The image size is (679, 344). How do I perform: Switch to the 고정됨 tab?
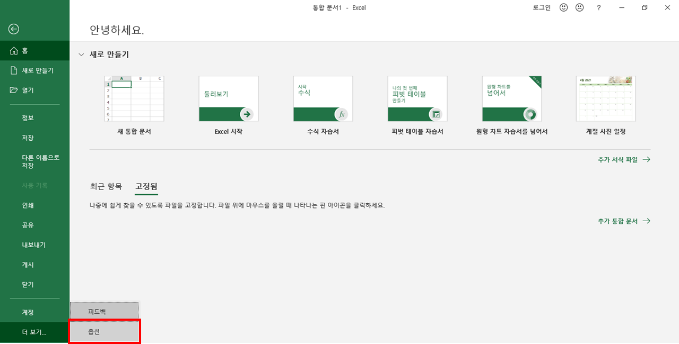146,186
